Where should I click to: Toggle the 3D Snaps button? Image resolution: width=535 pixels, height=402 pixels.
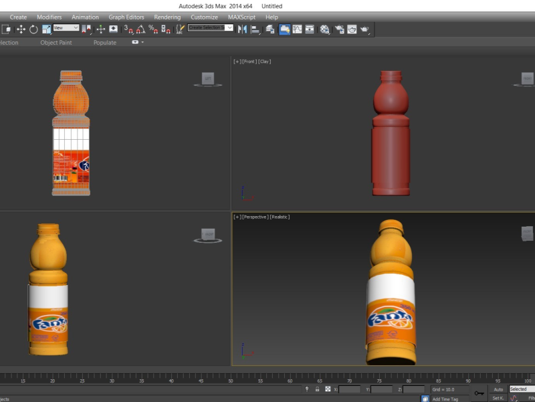[128, 29]
